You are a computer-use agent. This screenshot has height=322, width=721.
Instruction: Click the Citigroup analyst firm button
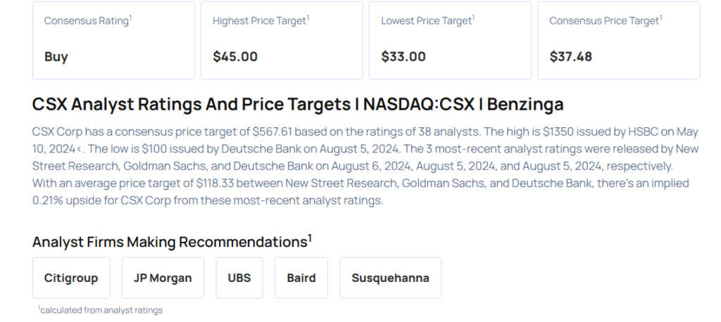point(71,278)
